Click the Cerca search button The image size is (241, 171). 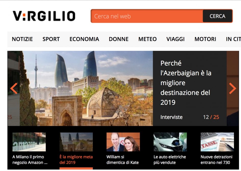click(x=217, y=16)
